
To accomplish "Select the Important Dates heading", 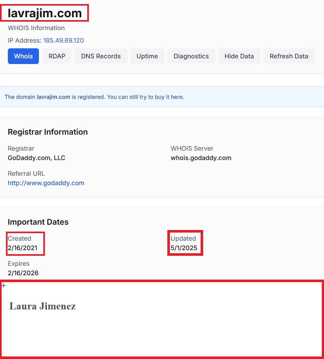I will (x=38, y=222).
